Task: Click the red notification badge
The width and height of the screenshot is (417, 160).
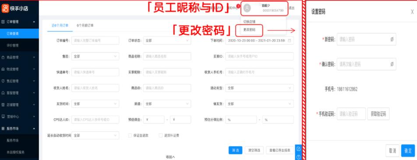Action: [238, 6]
